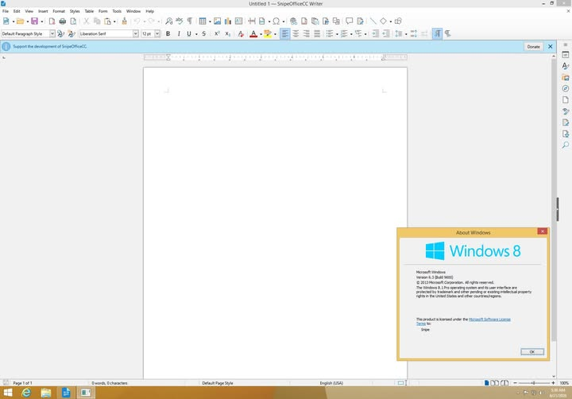The image size is (572, 399).
Task: Click the Open folder icon
Action: click(20, 21)
